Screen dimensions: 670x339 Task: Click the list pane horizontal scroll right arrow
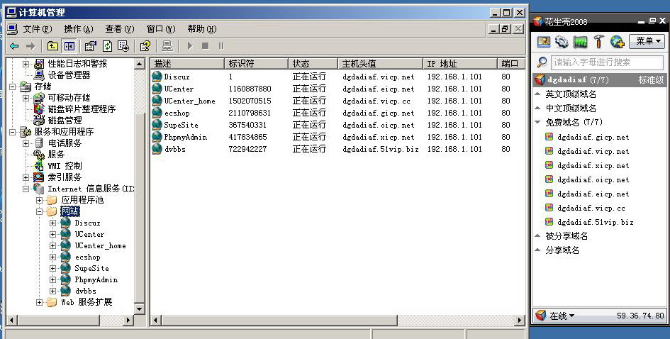click(520, 320)
